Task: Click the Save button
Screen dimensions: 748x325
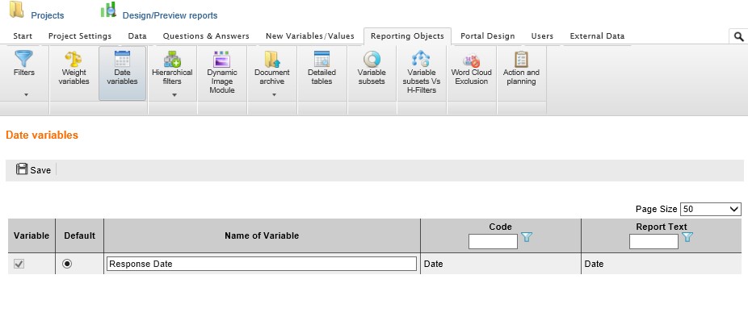Action: [x=34, y=170]
